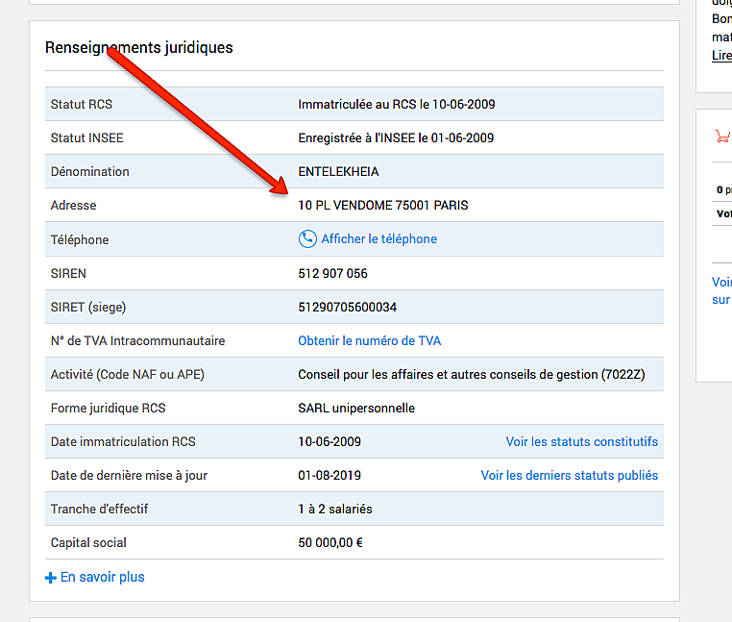Click SARL unipersonnelle value

[x=356, y=408]
